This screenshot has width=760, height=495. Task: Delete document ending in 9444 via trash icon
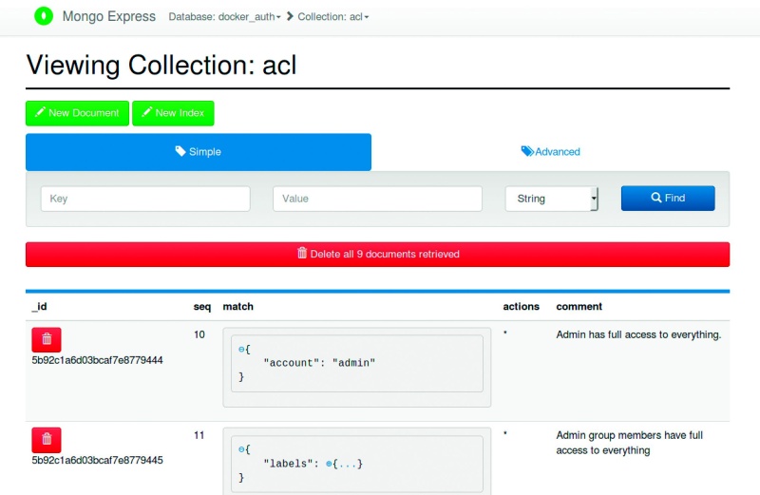(47, 339)
